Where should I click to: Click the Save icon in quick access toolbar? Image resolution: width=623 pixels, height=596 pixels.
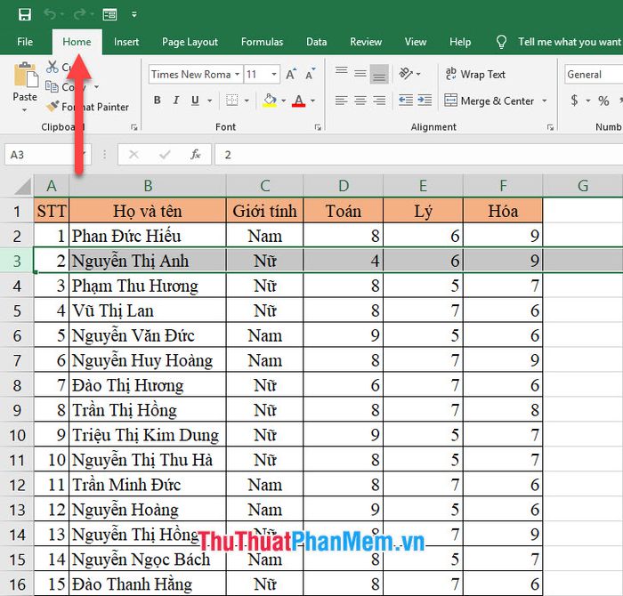pos(25,15)
